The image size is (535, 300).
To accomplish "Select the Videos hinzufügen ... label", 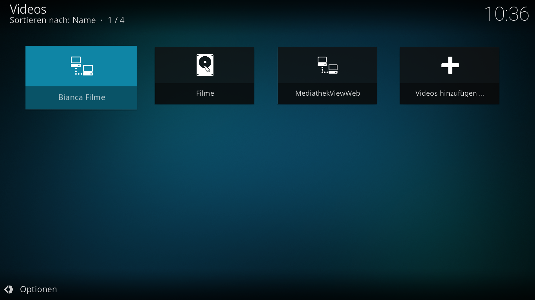I will [450, 93].
